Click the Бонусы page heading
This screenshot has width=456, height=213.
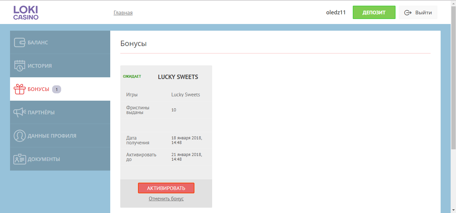133,44
